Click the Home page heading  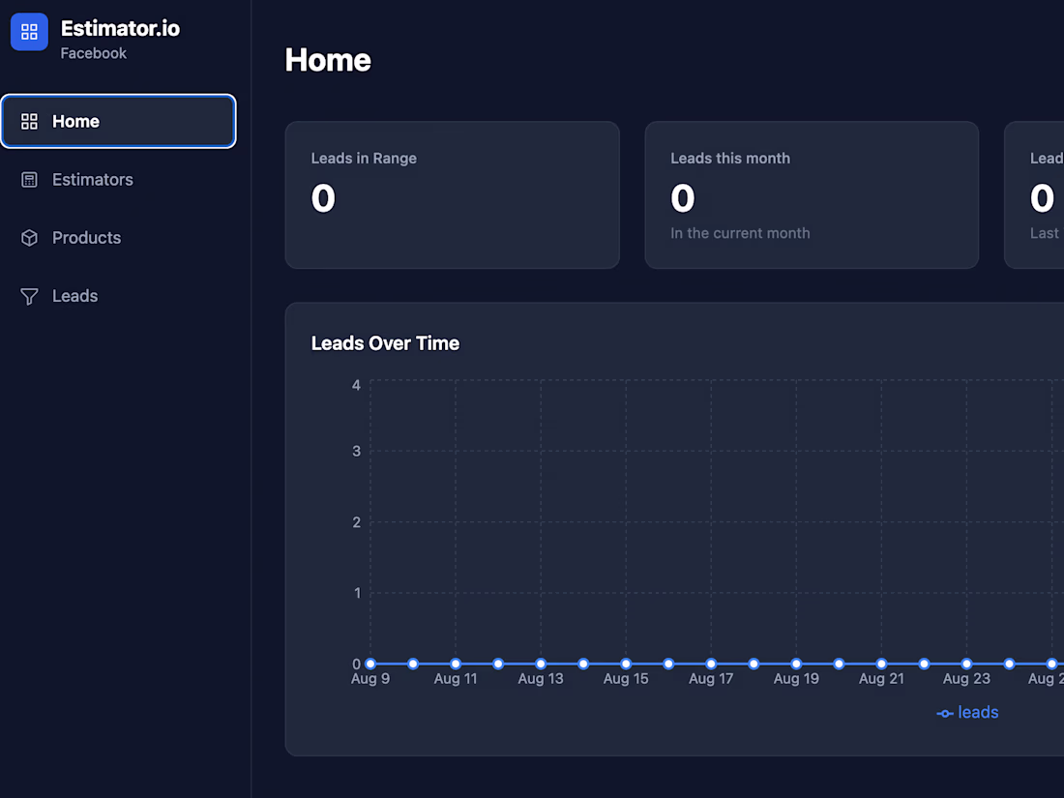click(327, 60)
